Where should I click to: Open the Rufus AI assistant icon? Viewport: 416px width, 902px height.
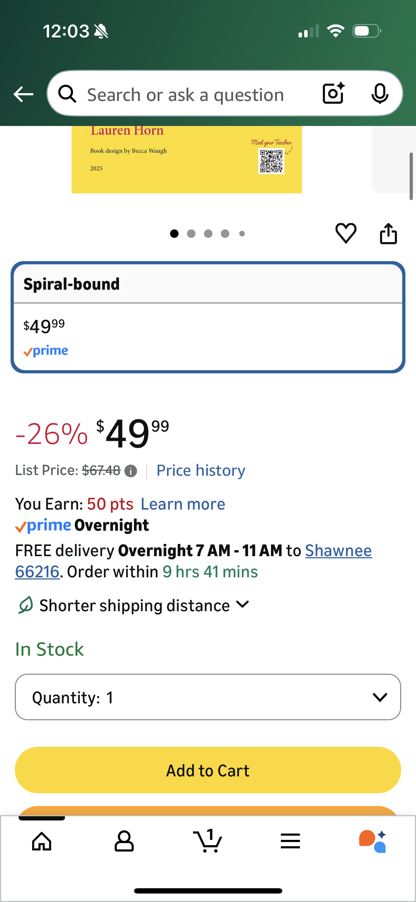point(372,841)
